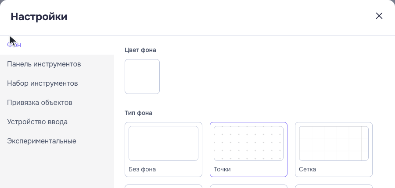
Task: Select the Точки background type card
Action: pyautogui.click(x=249, y=150)
